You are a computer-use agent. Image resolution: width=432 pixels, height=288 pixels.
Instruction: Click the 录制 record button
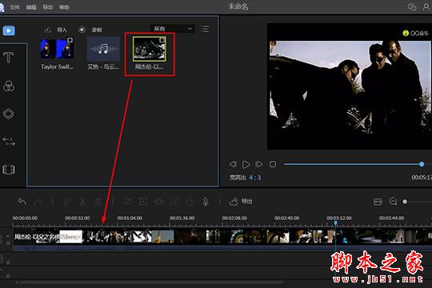pyautogui.click(x=97, y=30)
